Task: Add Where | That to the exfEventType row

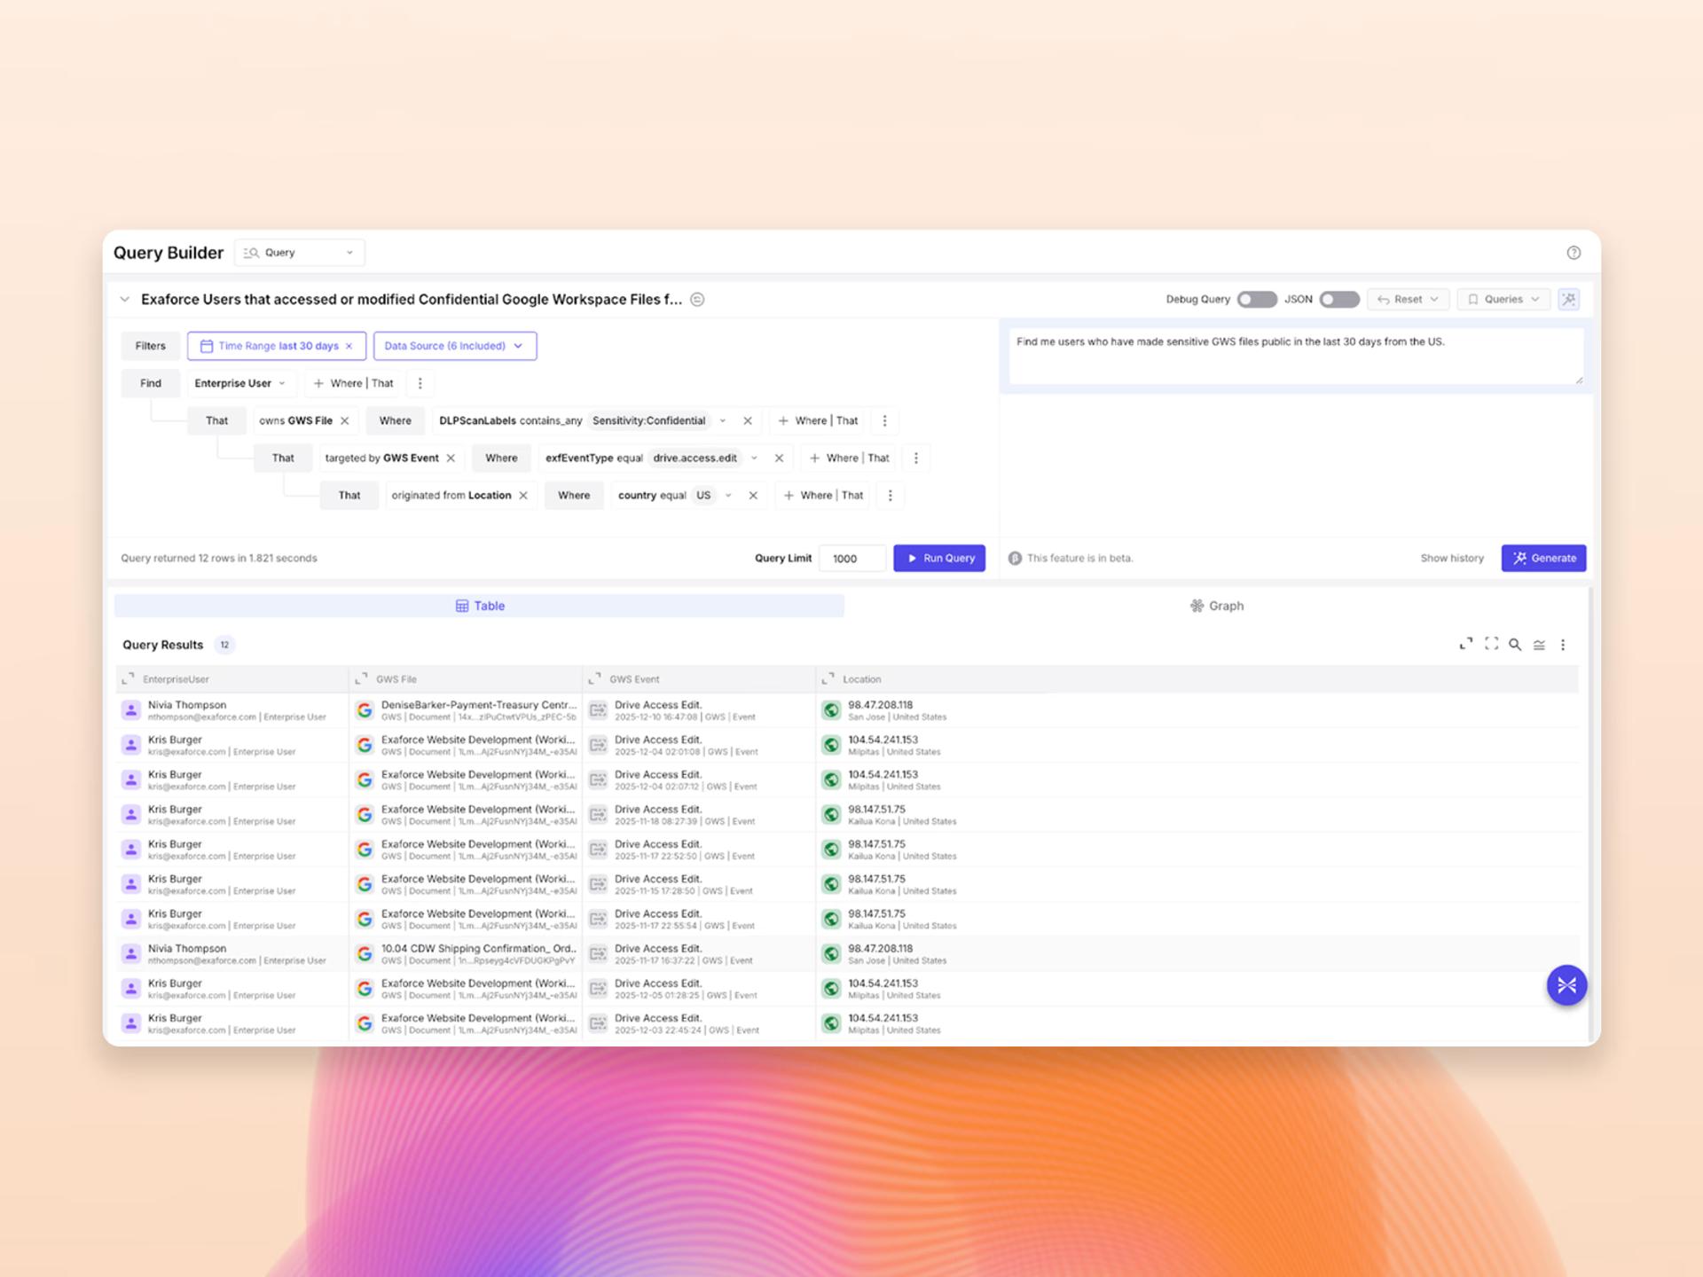Action: pos(850,458)
